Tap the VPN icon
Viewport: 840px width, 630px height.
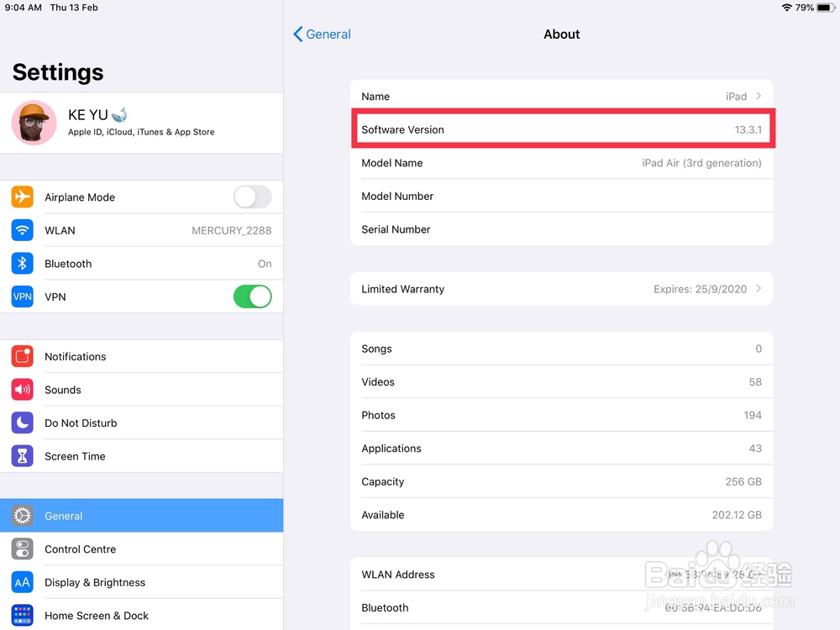tap(22, 297)
